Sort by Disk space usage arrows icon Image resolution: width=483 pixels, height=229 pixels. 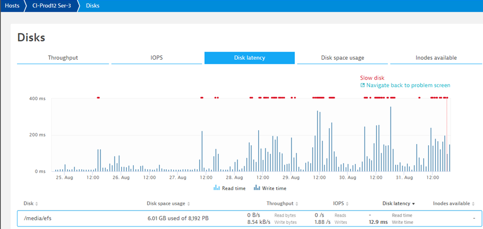[189, 204]
